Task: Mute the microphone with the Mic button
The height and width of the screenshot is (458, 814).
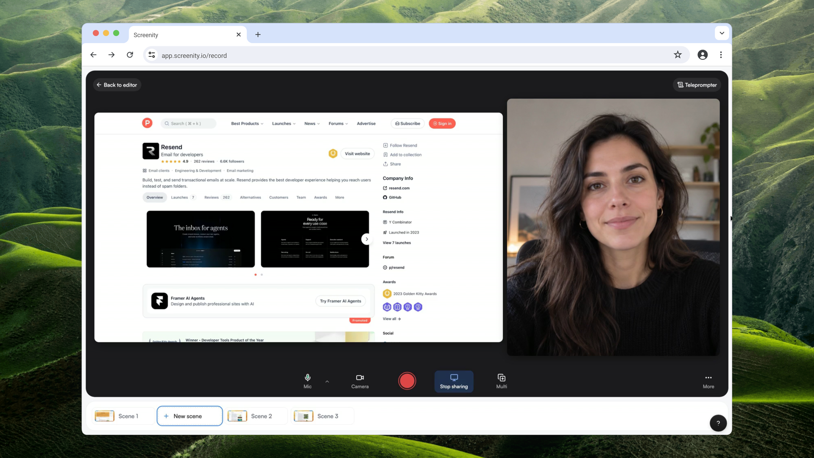Action: click(x=307, y=381)
